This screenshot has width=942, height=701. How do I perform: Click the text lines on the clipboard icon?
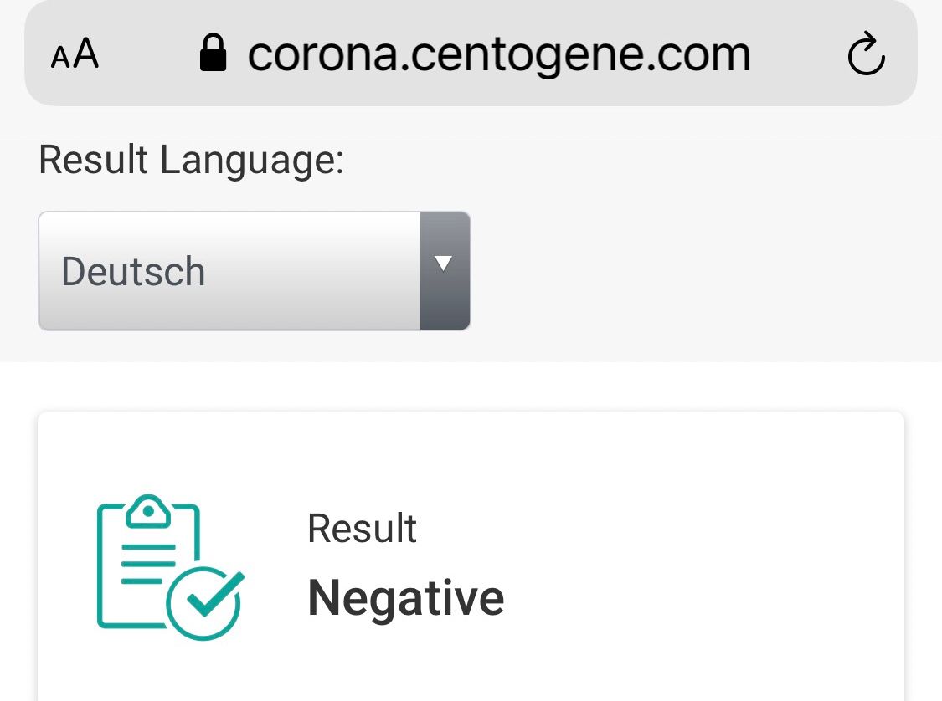tap(148, 564)
